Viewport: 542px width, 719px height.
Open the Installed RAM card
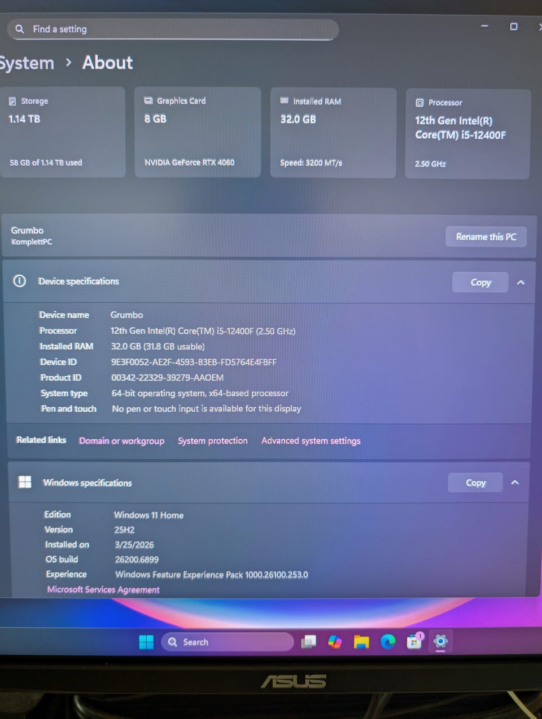point(333,133)
